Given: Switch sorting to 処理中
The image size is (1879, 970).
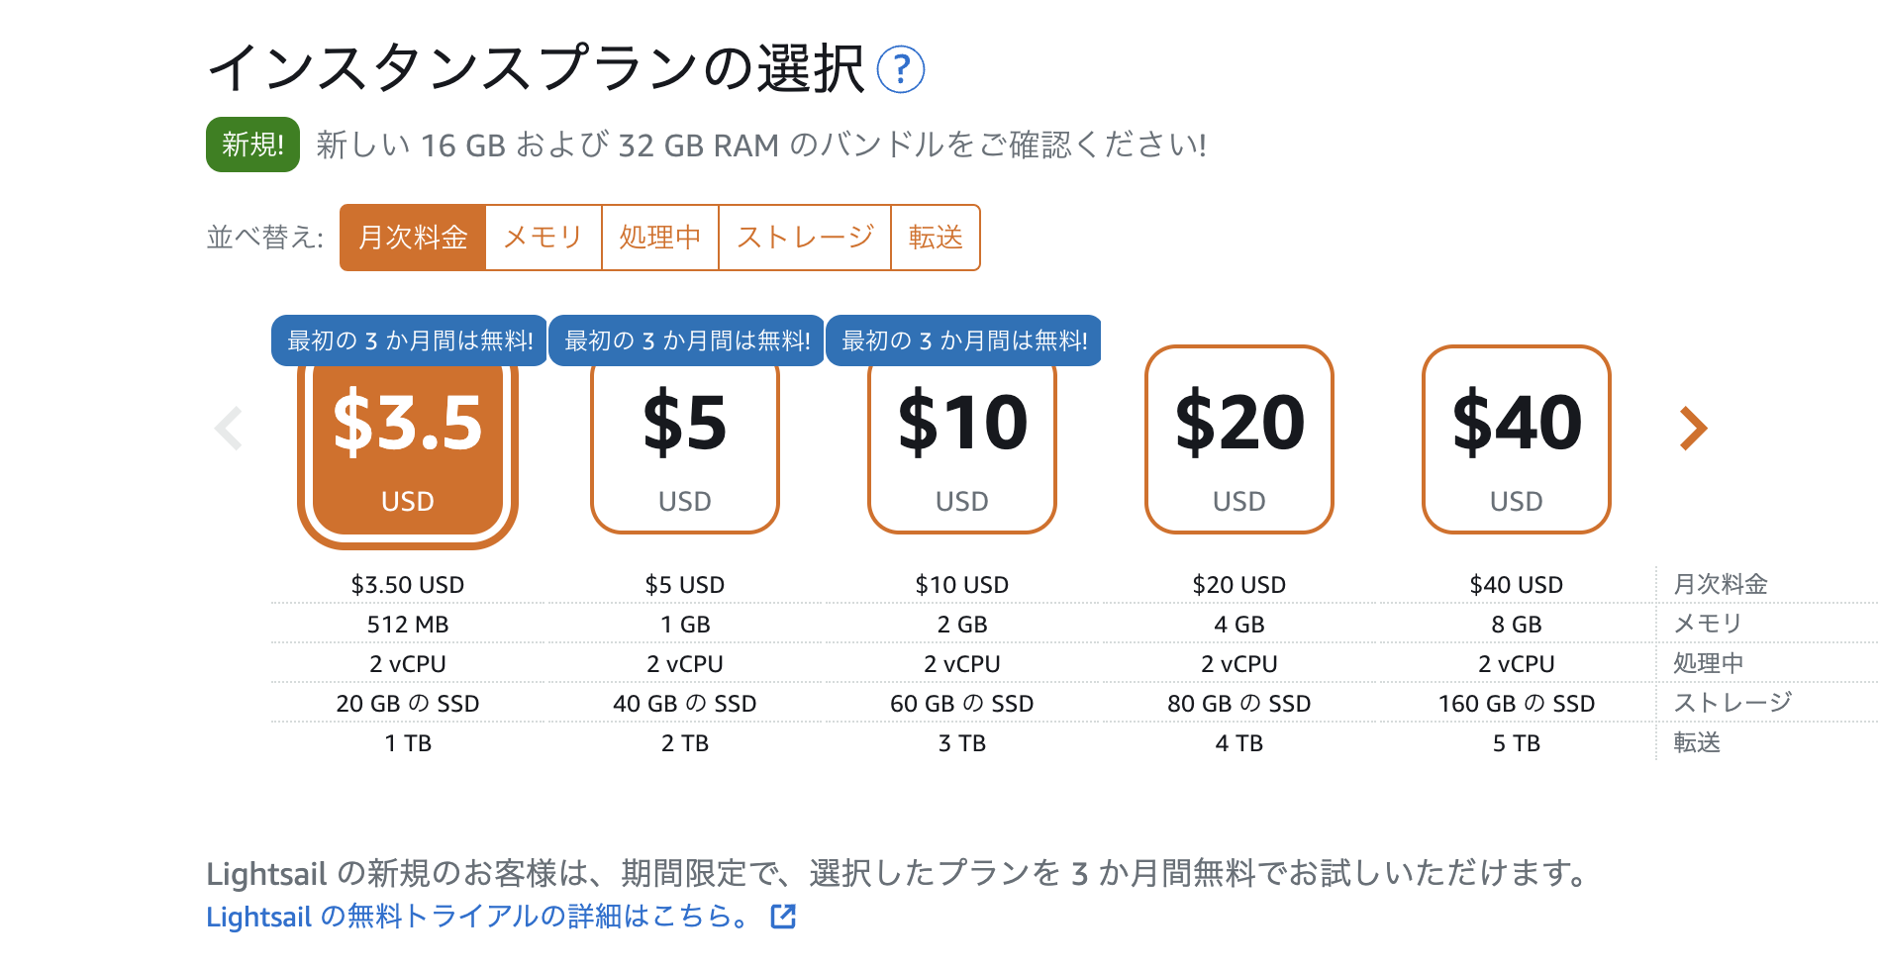Looking at the screenshot, I should [660, 237].
